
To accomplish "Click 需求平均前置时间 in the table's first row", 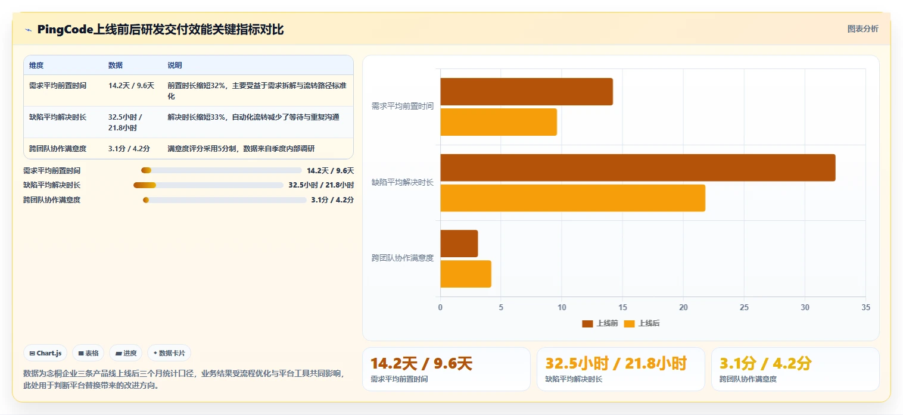I will [x=58, y=86].
